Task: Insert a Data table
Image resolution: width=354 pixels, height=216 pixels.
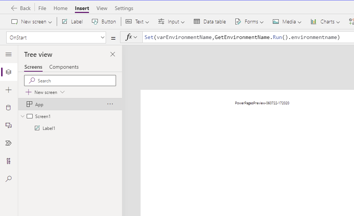Action: 210,22
